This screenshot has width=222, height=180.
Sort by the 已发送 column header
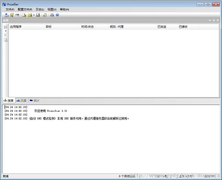(167, 27)
